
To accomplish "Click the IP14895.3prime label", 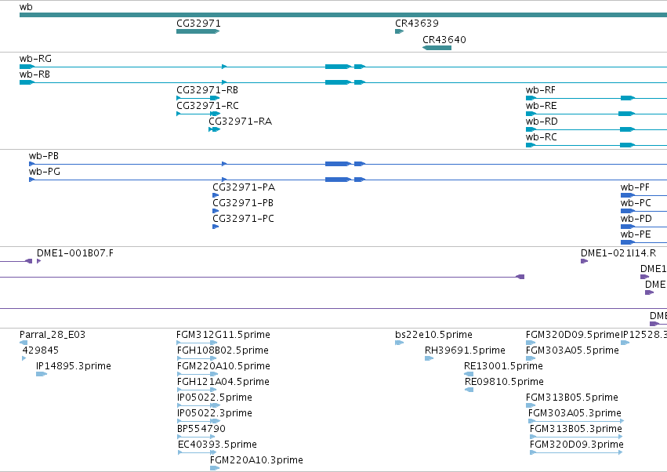I will 74,366.
